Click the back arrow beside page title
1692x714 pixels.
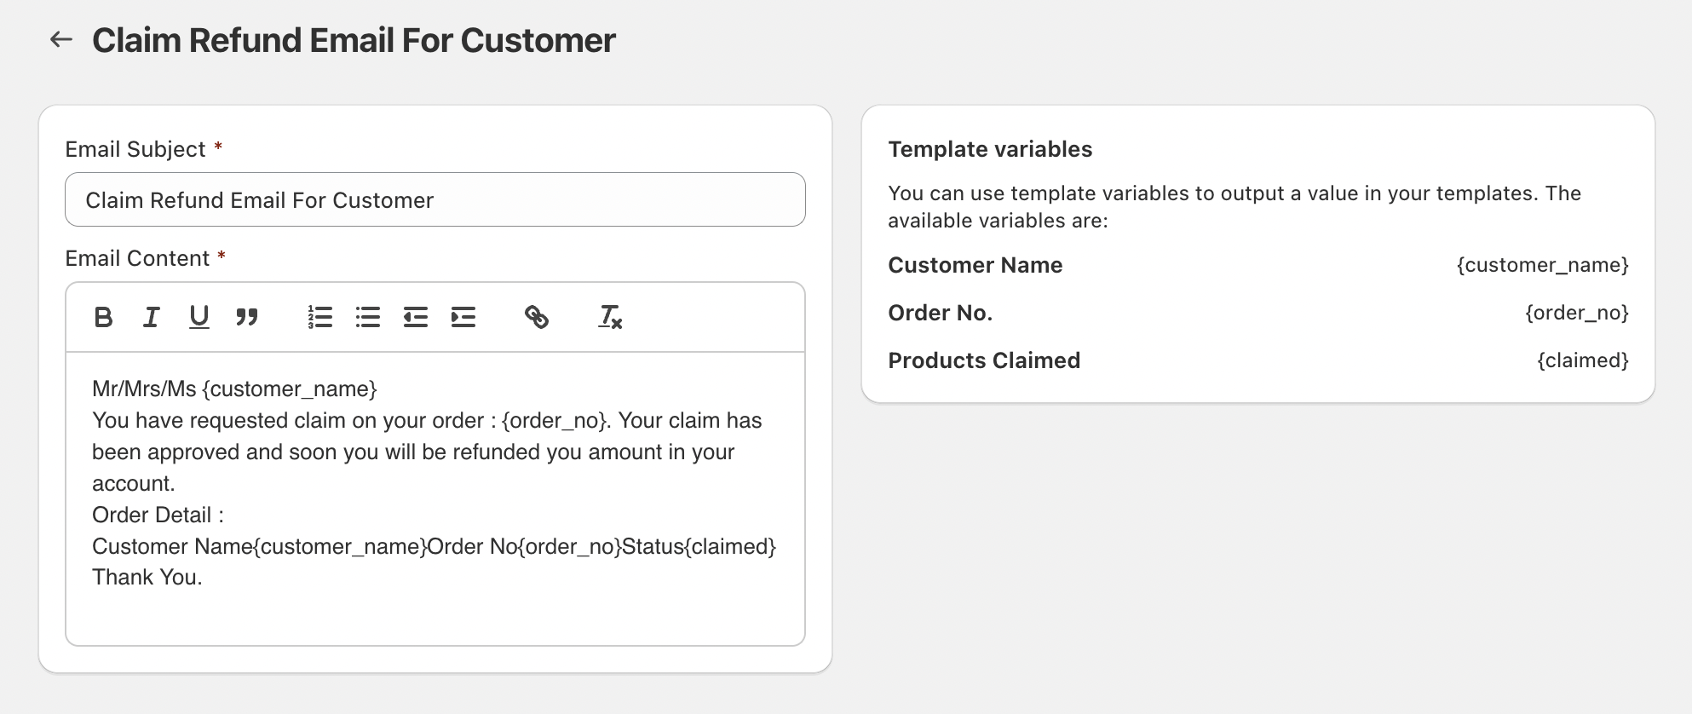coord(60,39)
